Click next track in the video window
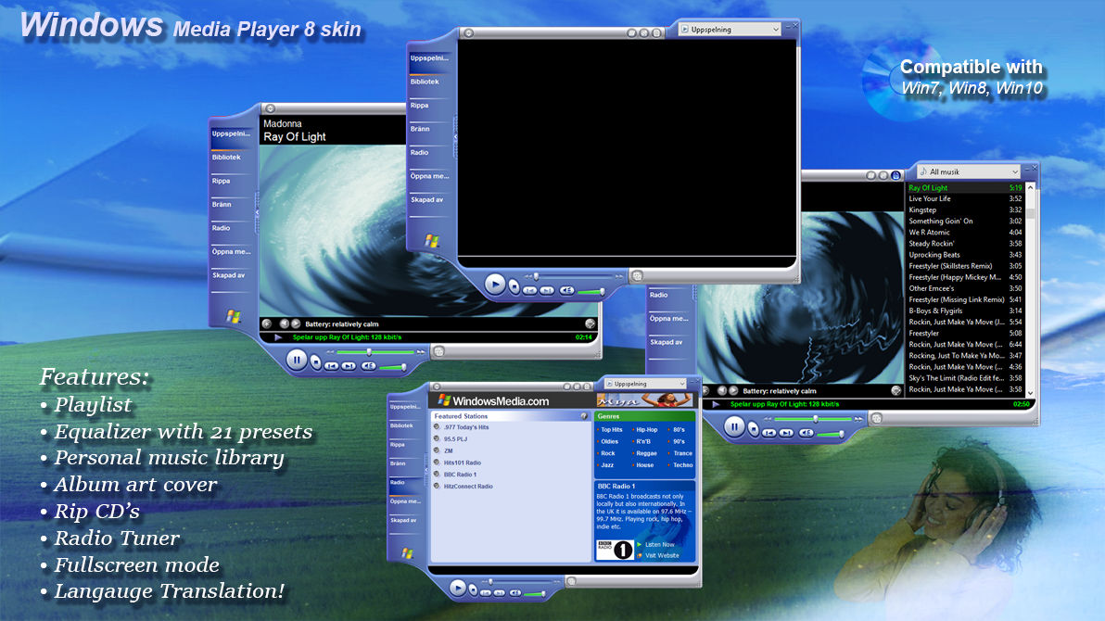 click(x=546, y=290)
